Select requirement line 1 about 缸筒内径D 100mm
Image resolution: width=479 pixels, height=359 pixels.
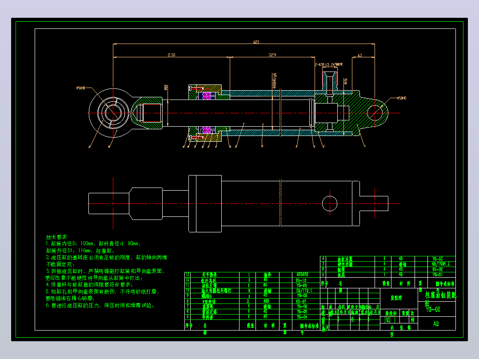point(93,243)
